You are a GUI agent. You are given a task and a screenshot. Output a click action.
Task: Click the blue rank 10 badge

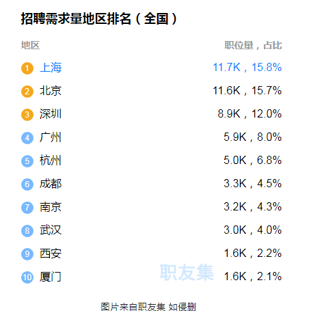(x=27, y=277)
